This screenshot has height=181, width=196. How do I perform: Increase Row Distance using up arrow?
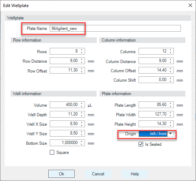(82, 59)
